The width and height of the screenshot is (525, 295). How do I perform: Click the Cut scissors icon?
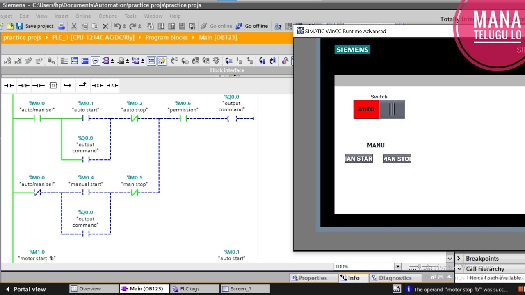[74, 26]
